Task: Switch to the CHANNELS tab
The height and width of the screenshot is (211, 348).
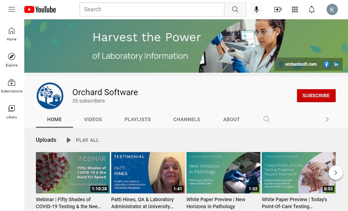Action: [x=186, y=120]
